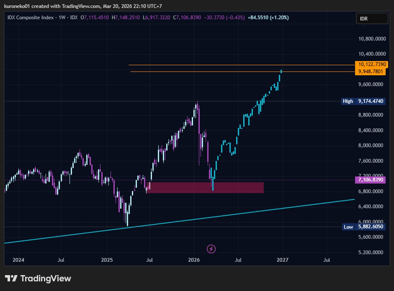Click the 10,800.0000 price scale label
Viewport: 394px width, 291px height.
tap(372, 39)
